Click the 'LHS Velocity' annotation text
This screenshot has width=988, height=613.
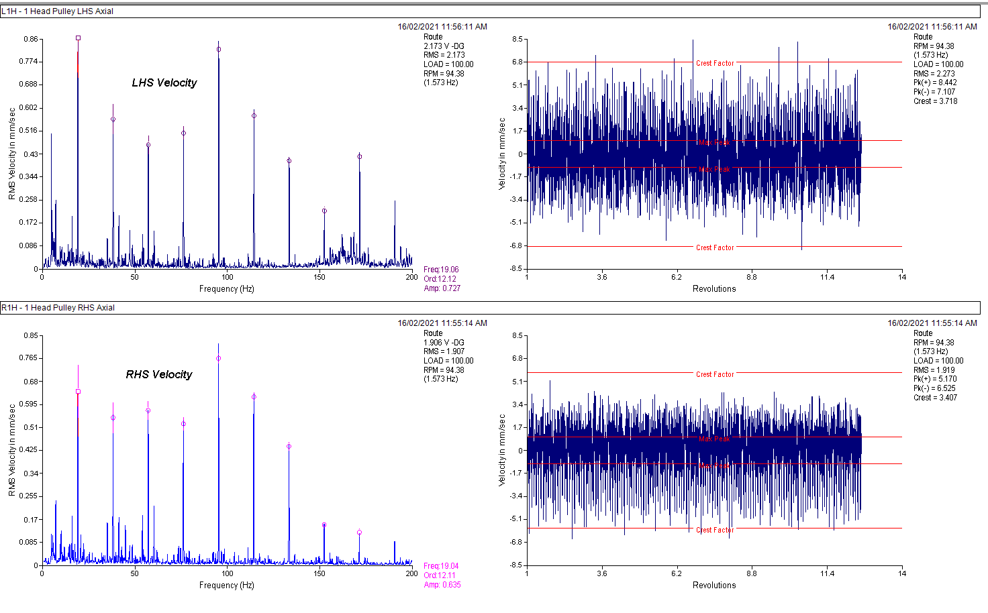164,83
